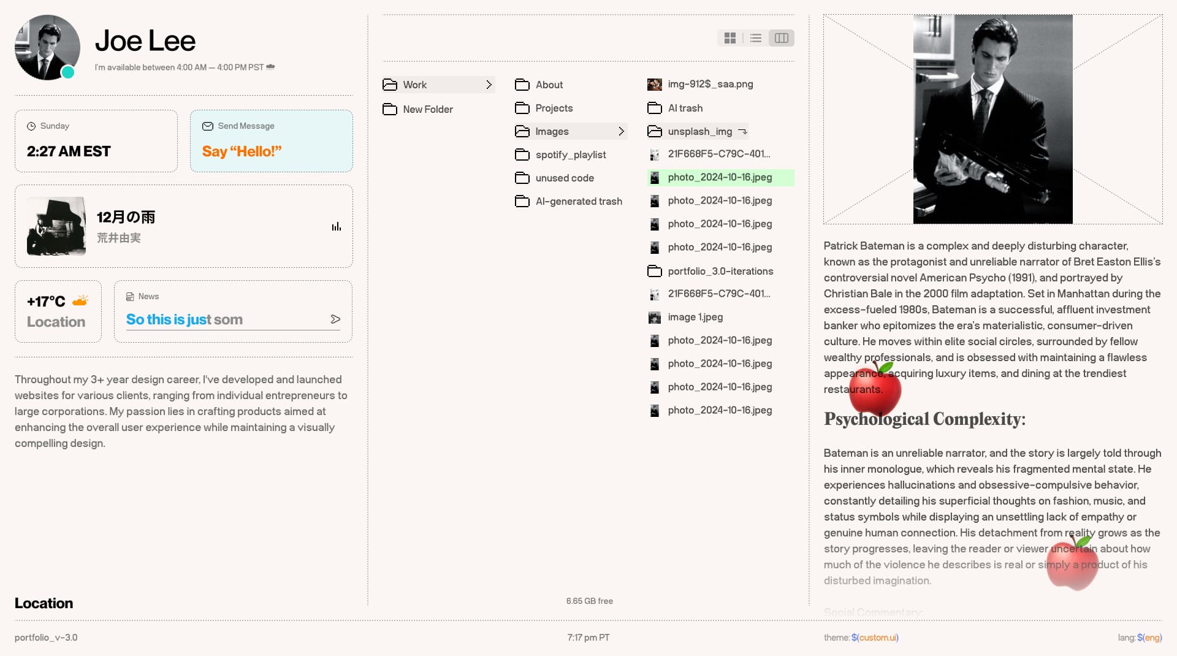Click the green online status dot
This screenshot has width=1177, height=656.
click(68, 72)
